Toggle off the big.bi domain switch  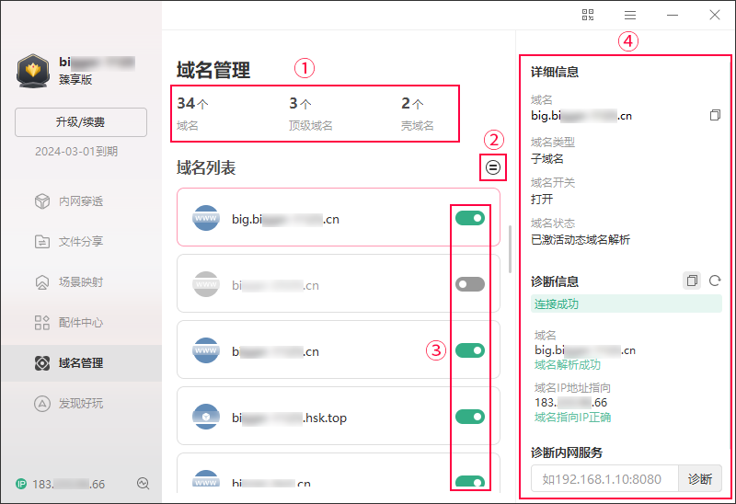click(x=469, y=218)
